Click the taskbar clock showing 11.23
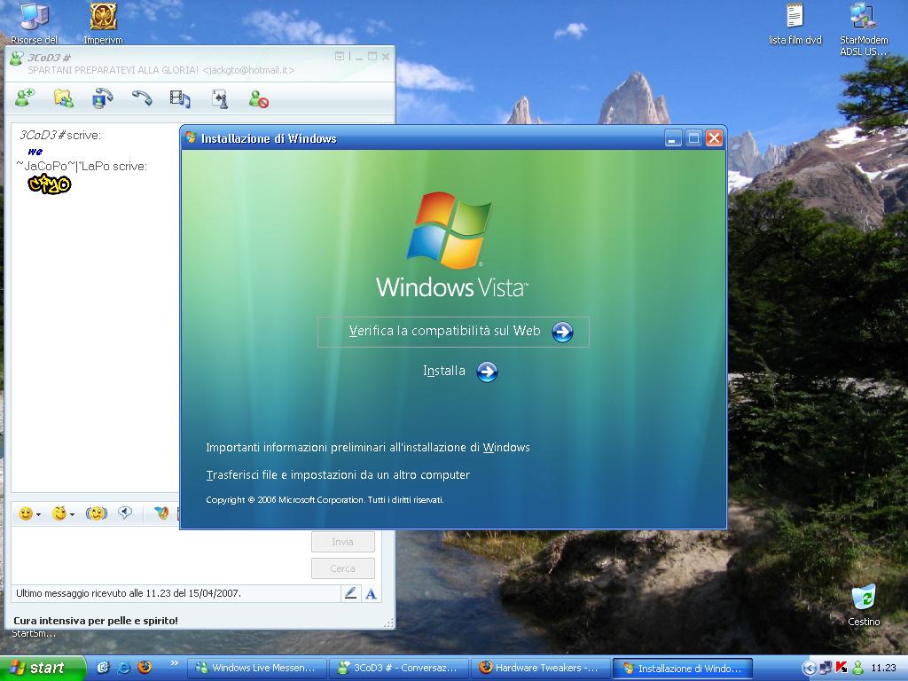 [884, 669]
